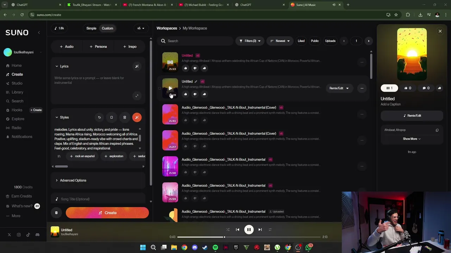Image resolution: width=451 pixels, height=253 pixels.
Task: Open the v5 model version dropdown
Action: click(141, 28)
